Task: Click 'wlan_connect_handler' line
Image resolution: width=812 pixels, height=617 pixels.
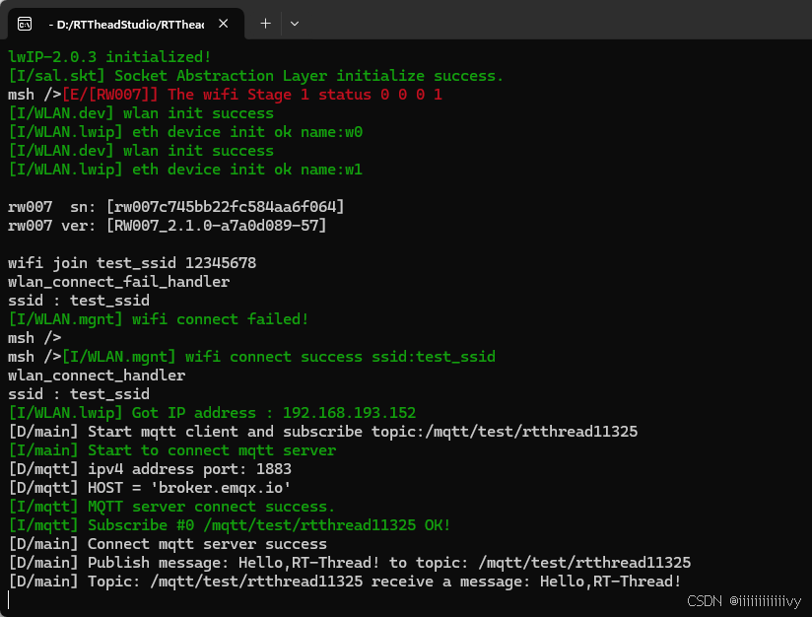Action: [x=97, y=376]
